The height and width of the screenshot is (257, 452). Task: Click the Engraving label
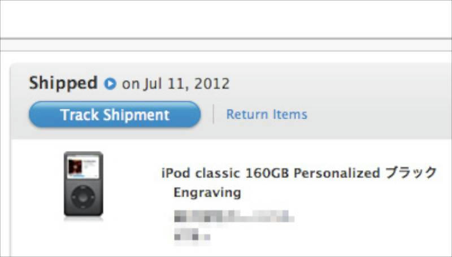pos(207,193)
